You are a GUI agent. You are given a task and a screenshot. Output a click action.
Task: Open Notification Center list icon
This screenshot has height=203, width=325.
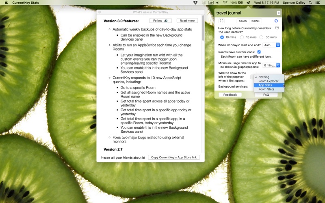click(x=318, y=3)
